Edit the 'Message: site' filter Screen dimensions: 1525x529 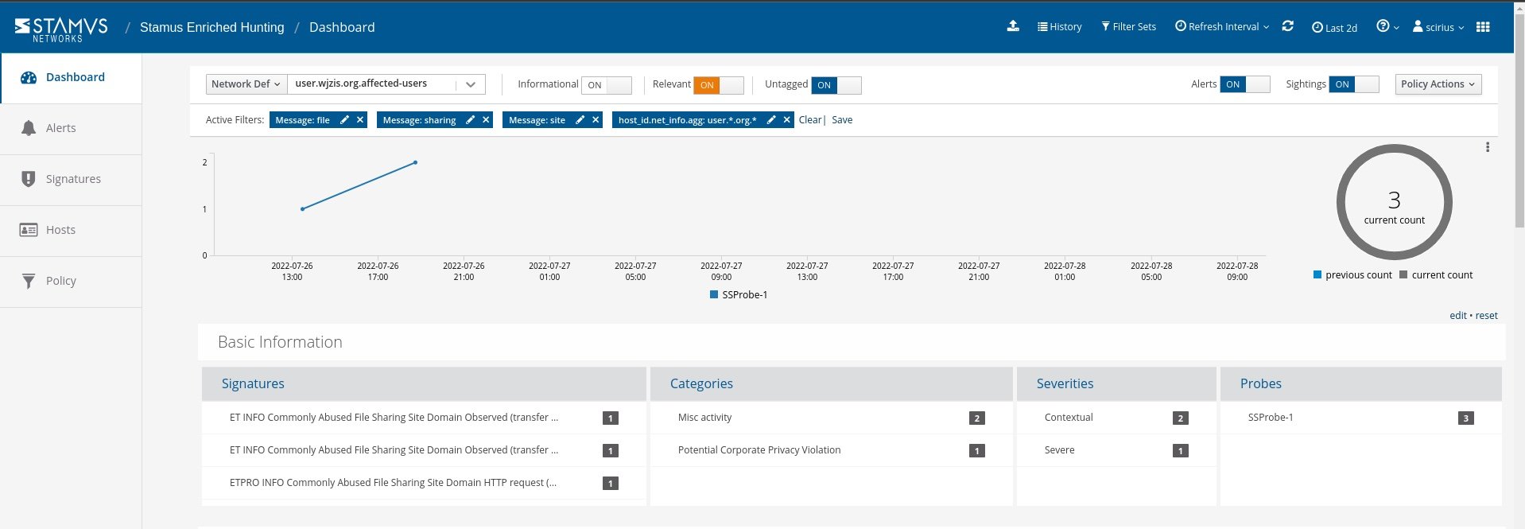(580, 120)
